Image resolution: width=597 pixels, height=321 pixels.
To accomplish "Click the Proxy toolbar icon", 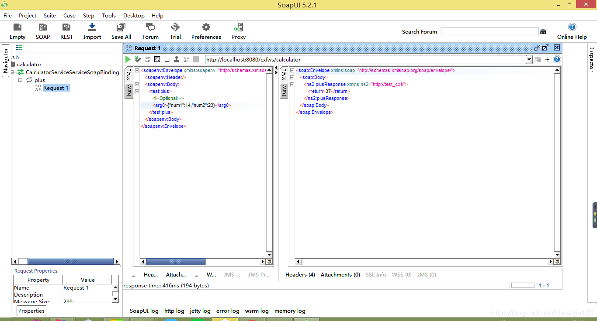I will point(238,31).
